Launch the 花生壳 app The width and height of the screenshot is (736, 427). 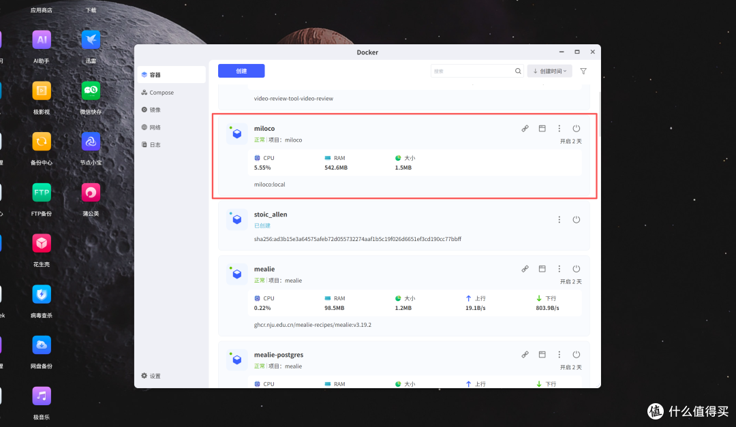coord(42,244)
